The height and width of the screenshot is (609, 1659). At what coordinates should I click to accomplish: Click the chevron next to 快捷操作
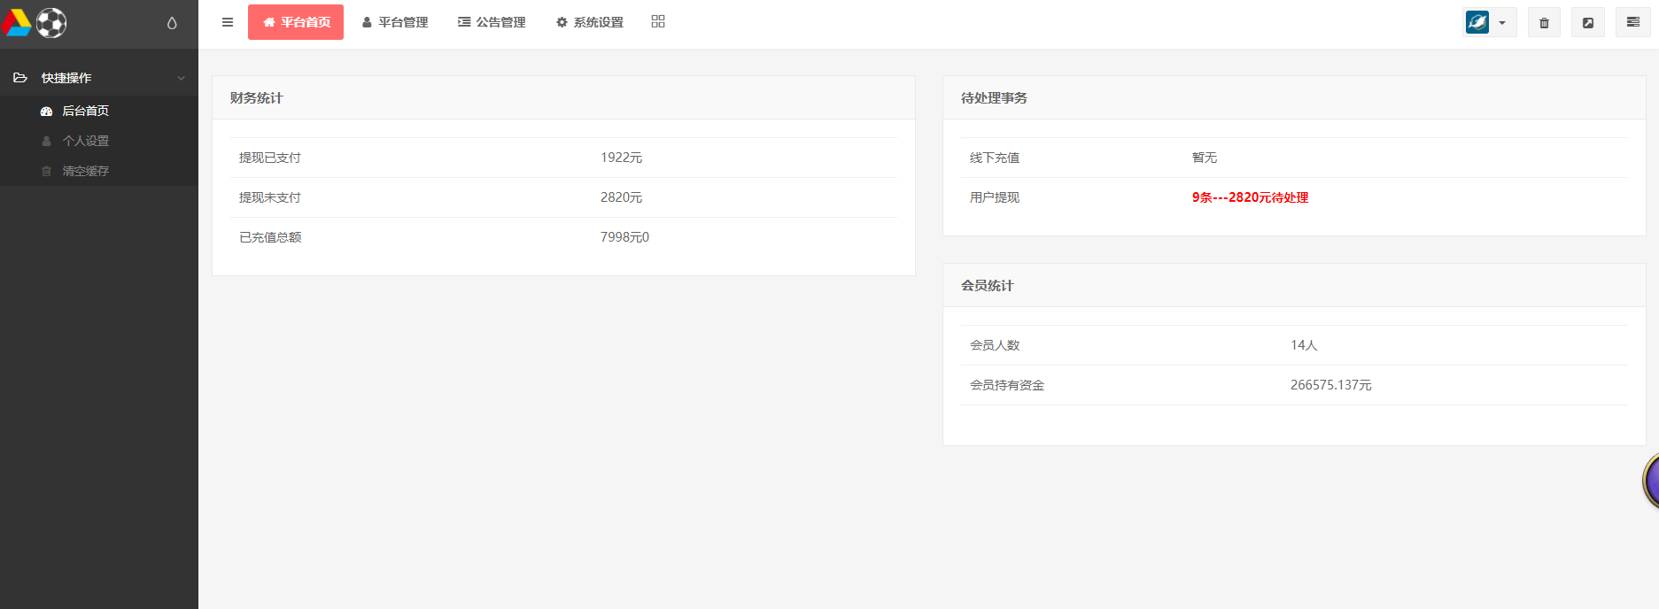181,78
